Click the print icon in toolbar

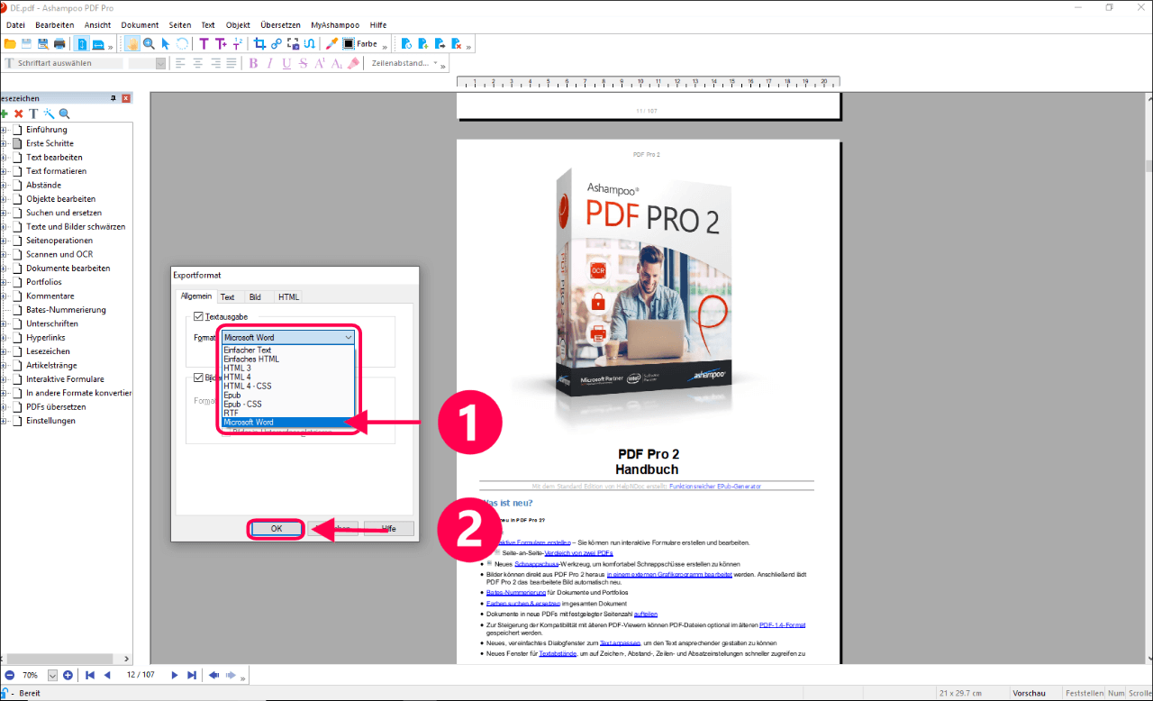59,43
